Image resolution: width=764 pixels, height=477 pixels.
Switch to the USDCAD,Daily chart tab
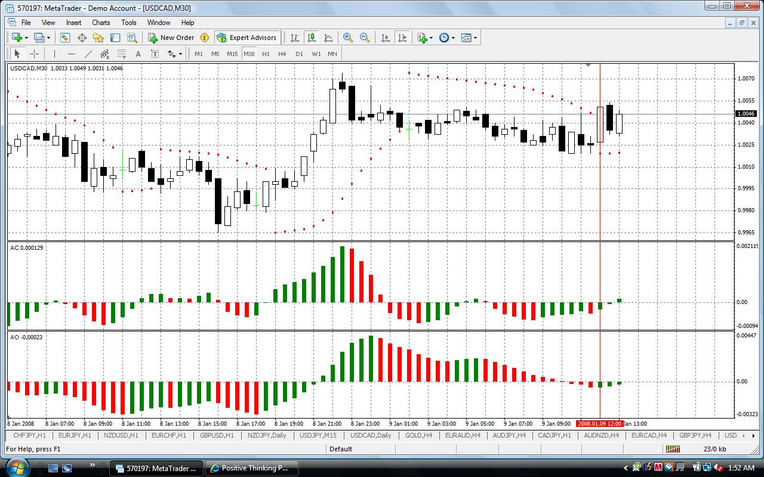(x=371, y=435)
